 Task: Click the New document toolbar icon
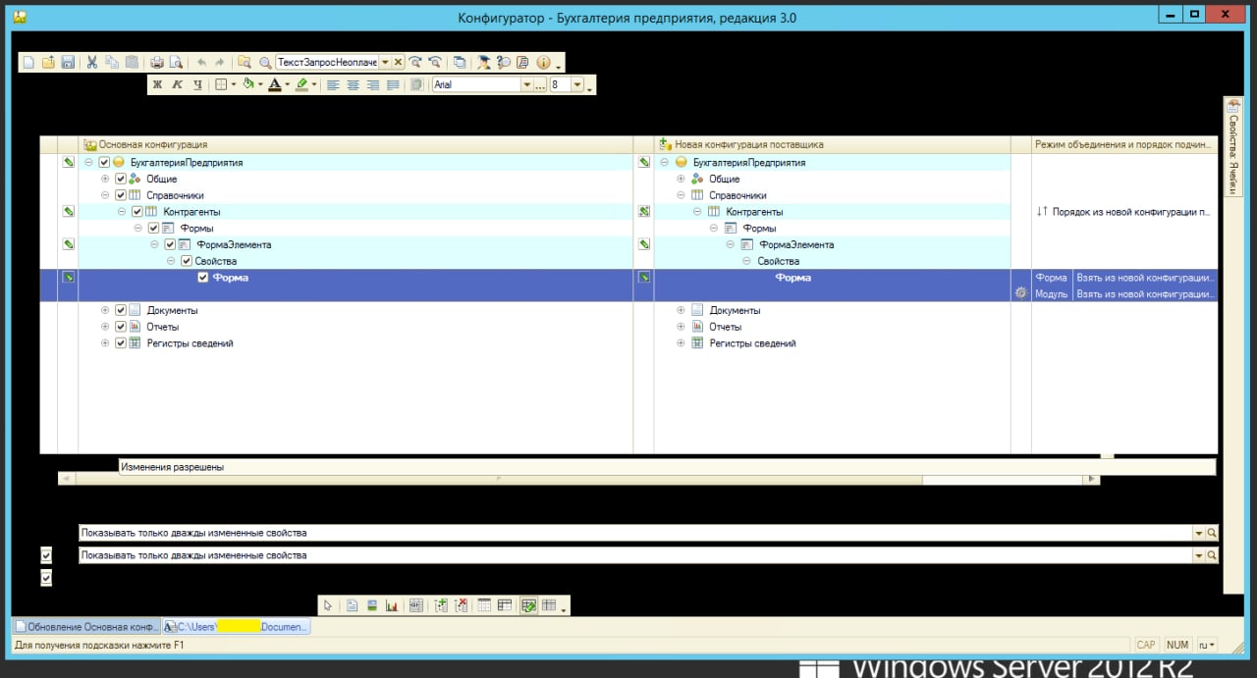[28, 62]
